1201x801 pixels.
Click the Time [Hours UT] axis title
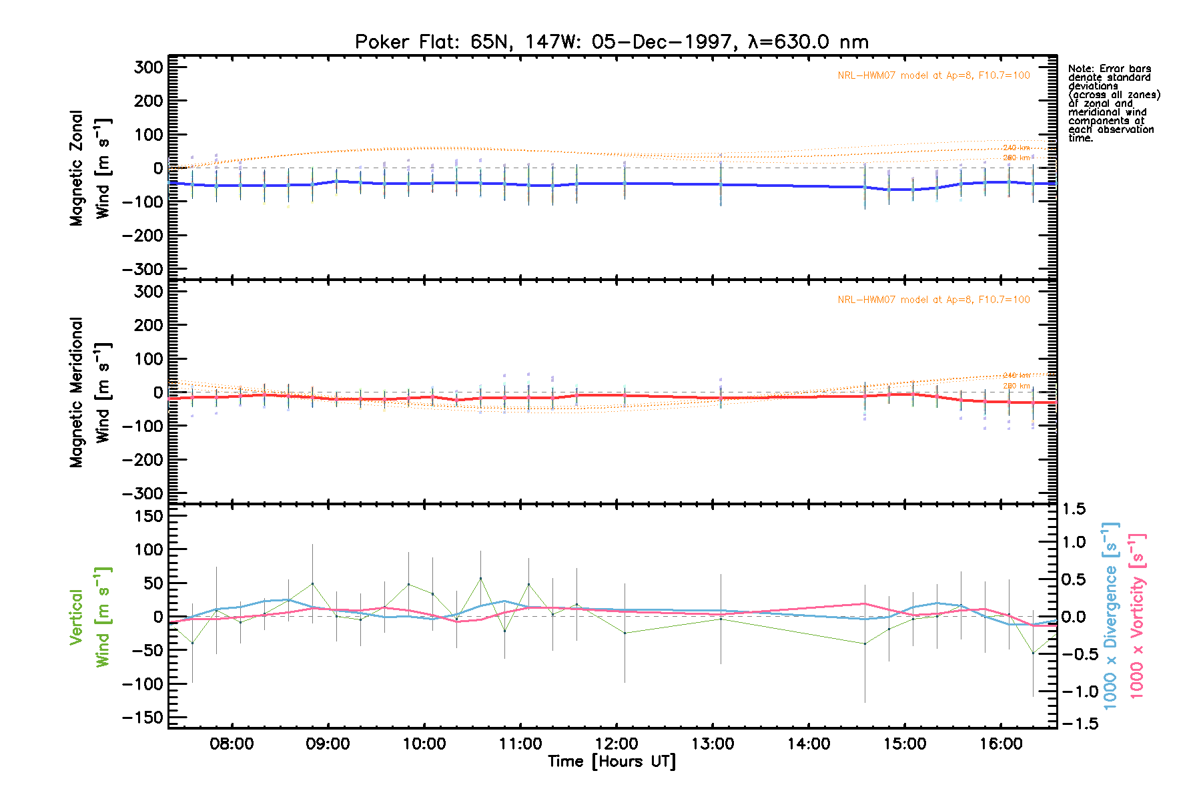pos(611,762)
